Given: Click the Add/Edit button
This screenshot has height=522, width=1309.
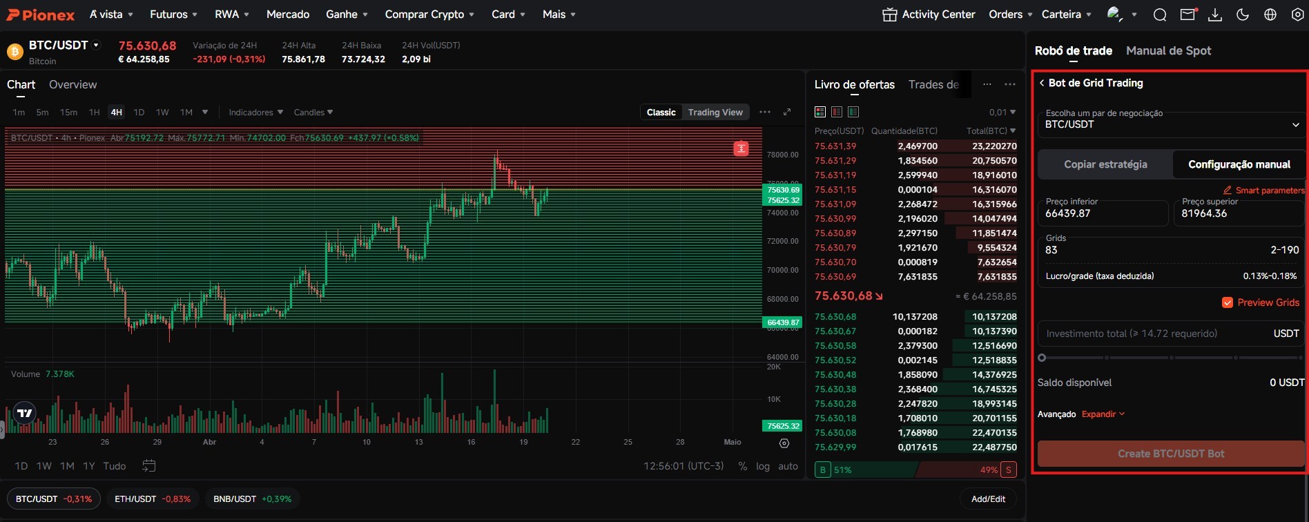Looking at the screenshot, I should coord(988,499).
